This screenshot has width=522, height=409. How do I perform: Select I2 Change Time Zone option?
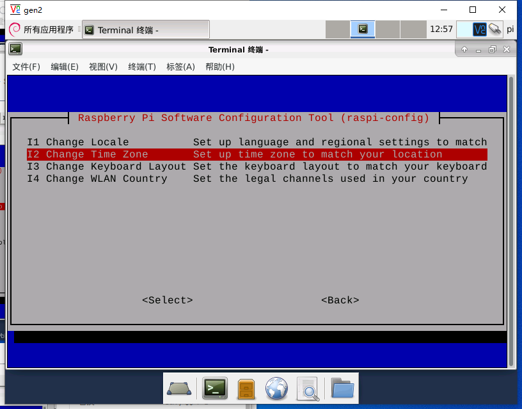tap(257, 154)
